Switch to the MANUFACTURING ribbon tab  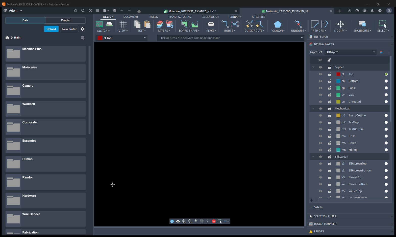pyautogui.click(x=180, y=17)
